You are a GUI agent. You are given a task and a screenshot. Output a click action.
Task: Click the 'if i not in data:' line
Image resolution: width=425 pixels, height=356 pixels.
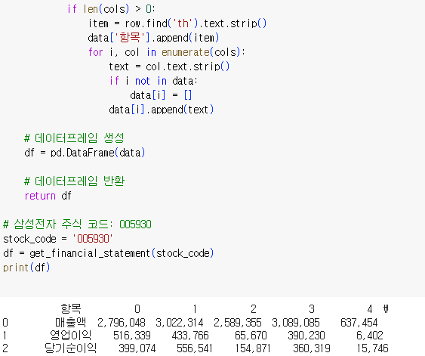[153, 81]
